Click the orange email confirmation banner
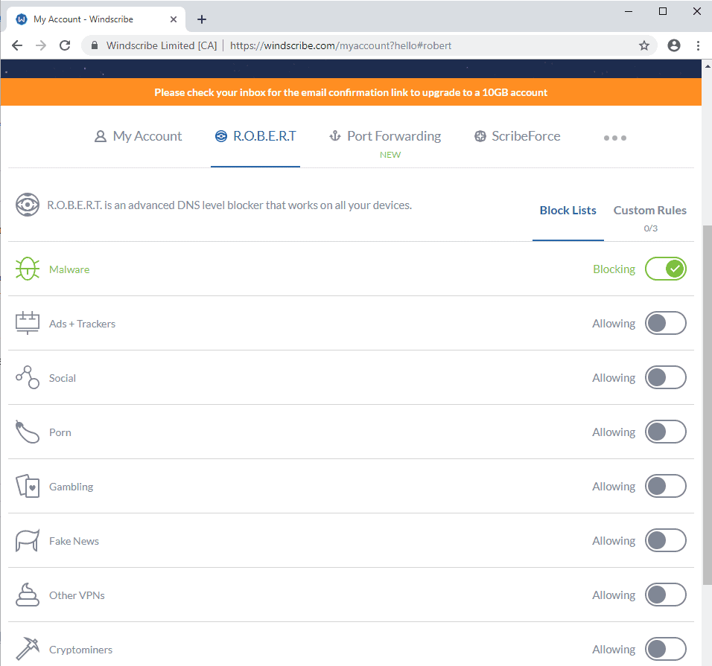Image resolution: width=712 pixels, height=666 pixels. pos(351,93)
